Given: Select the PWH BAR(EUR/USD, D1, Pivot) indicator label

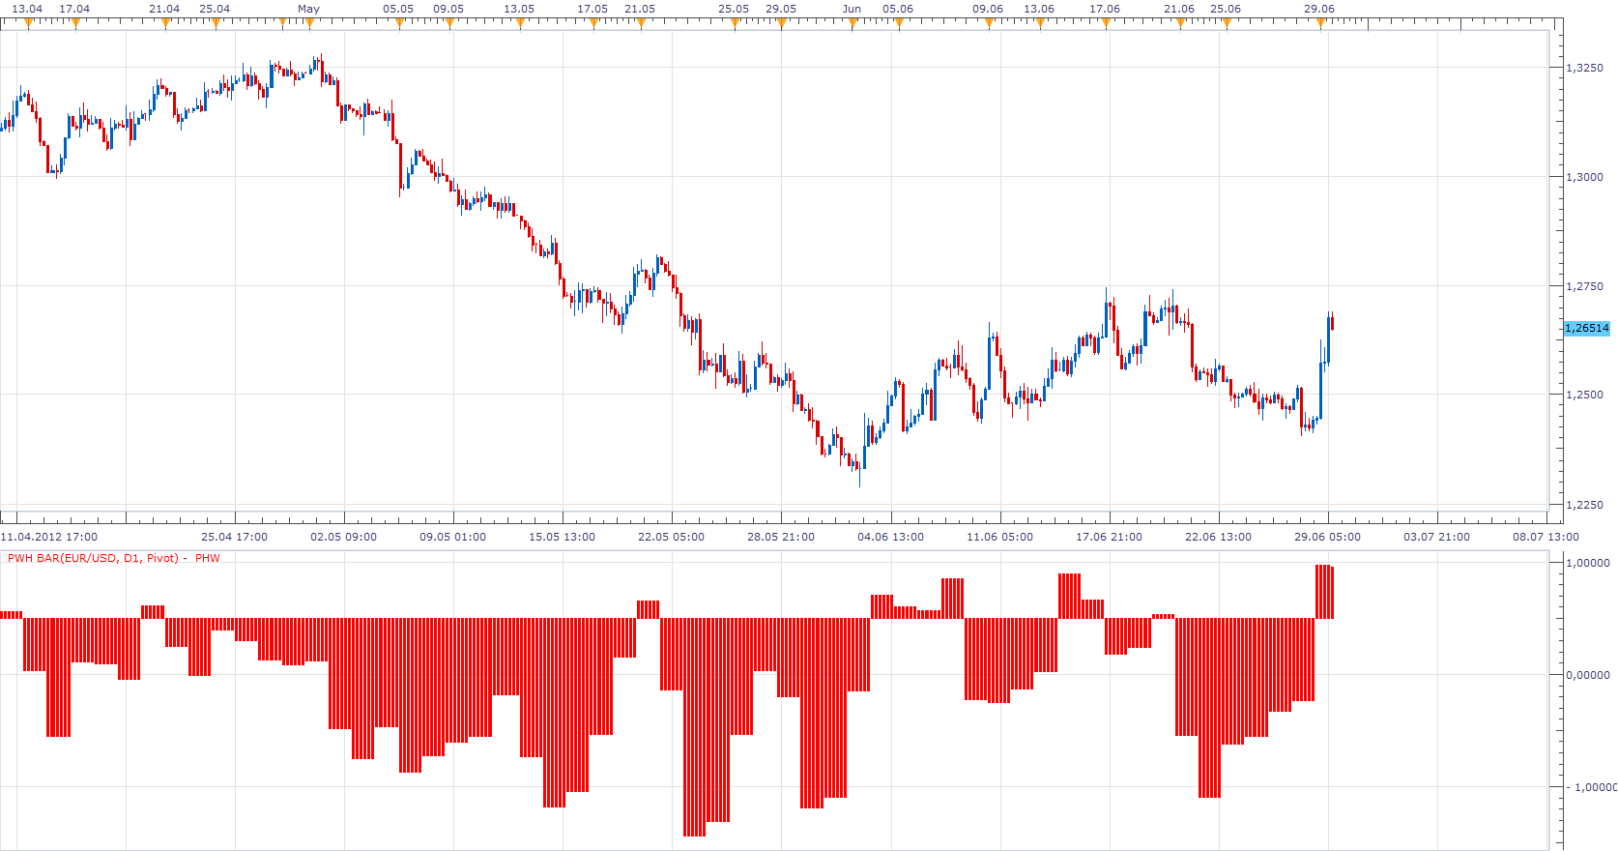Looking at the screenshot, I should [x=94, y=558].
